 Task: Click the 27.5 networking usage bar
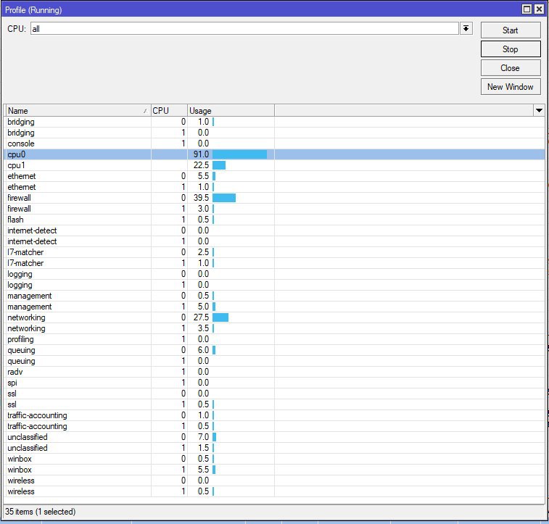[220, 317]
